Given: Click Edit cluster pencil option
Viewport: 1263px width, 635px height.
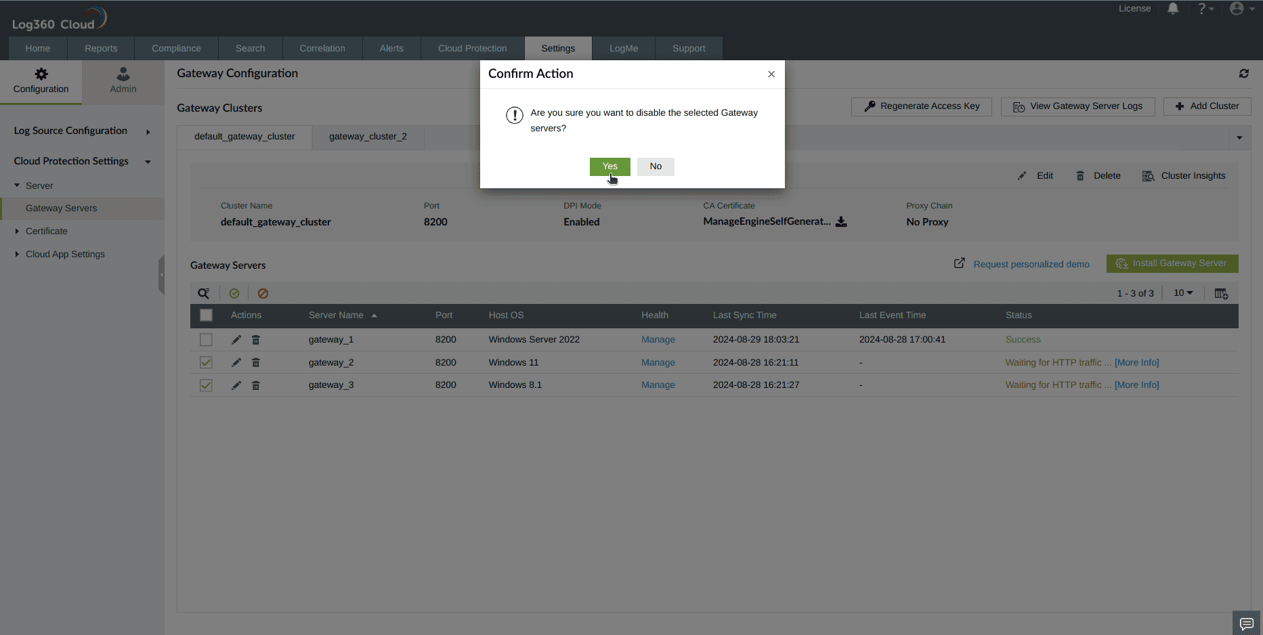Looking at the screenshot, I should pyautogui.click(x=1035, y=176).
